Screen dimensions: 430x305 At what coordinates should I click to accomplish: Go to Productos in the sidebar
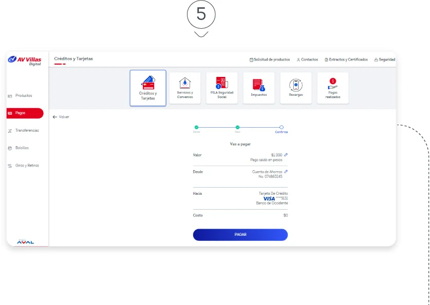[24, 96]
